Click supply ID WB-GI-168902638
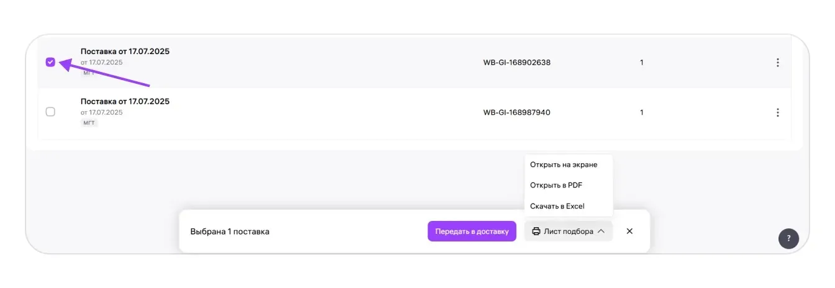Image resolution: width=835 pixels, height=288 pixels. 517,63
